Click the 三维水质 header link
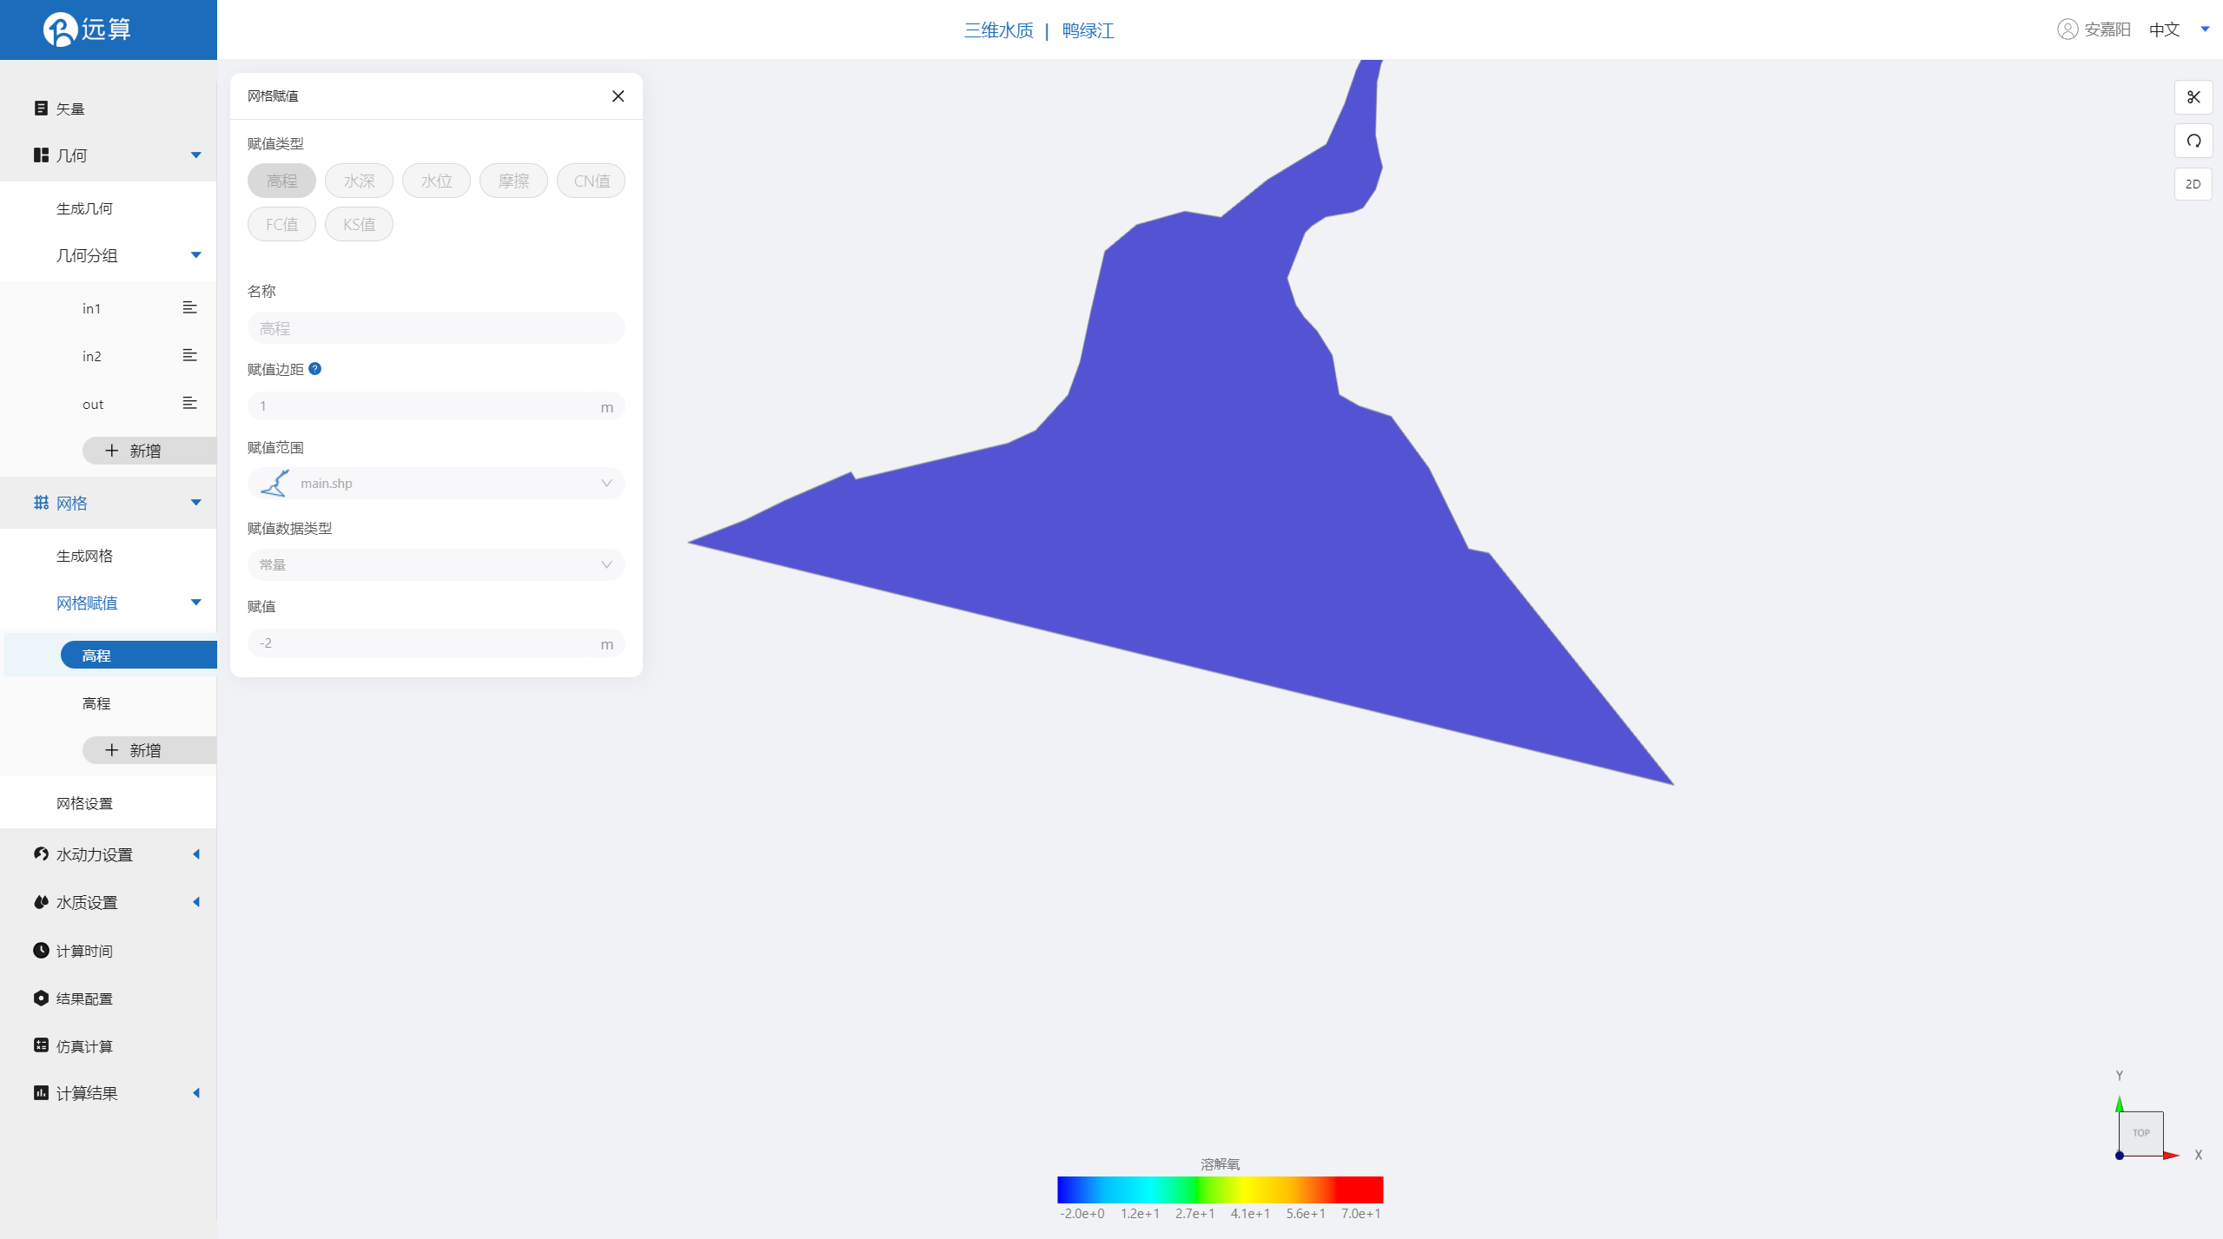The width and height of the screenshot is (2223, 1239). 998,30
